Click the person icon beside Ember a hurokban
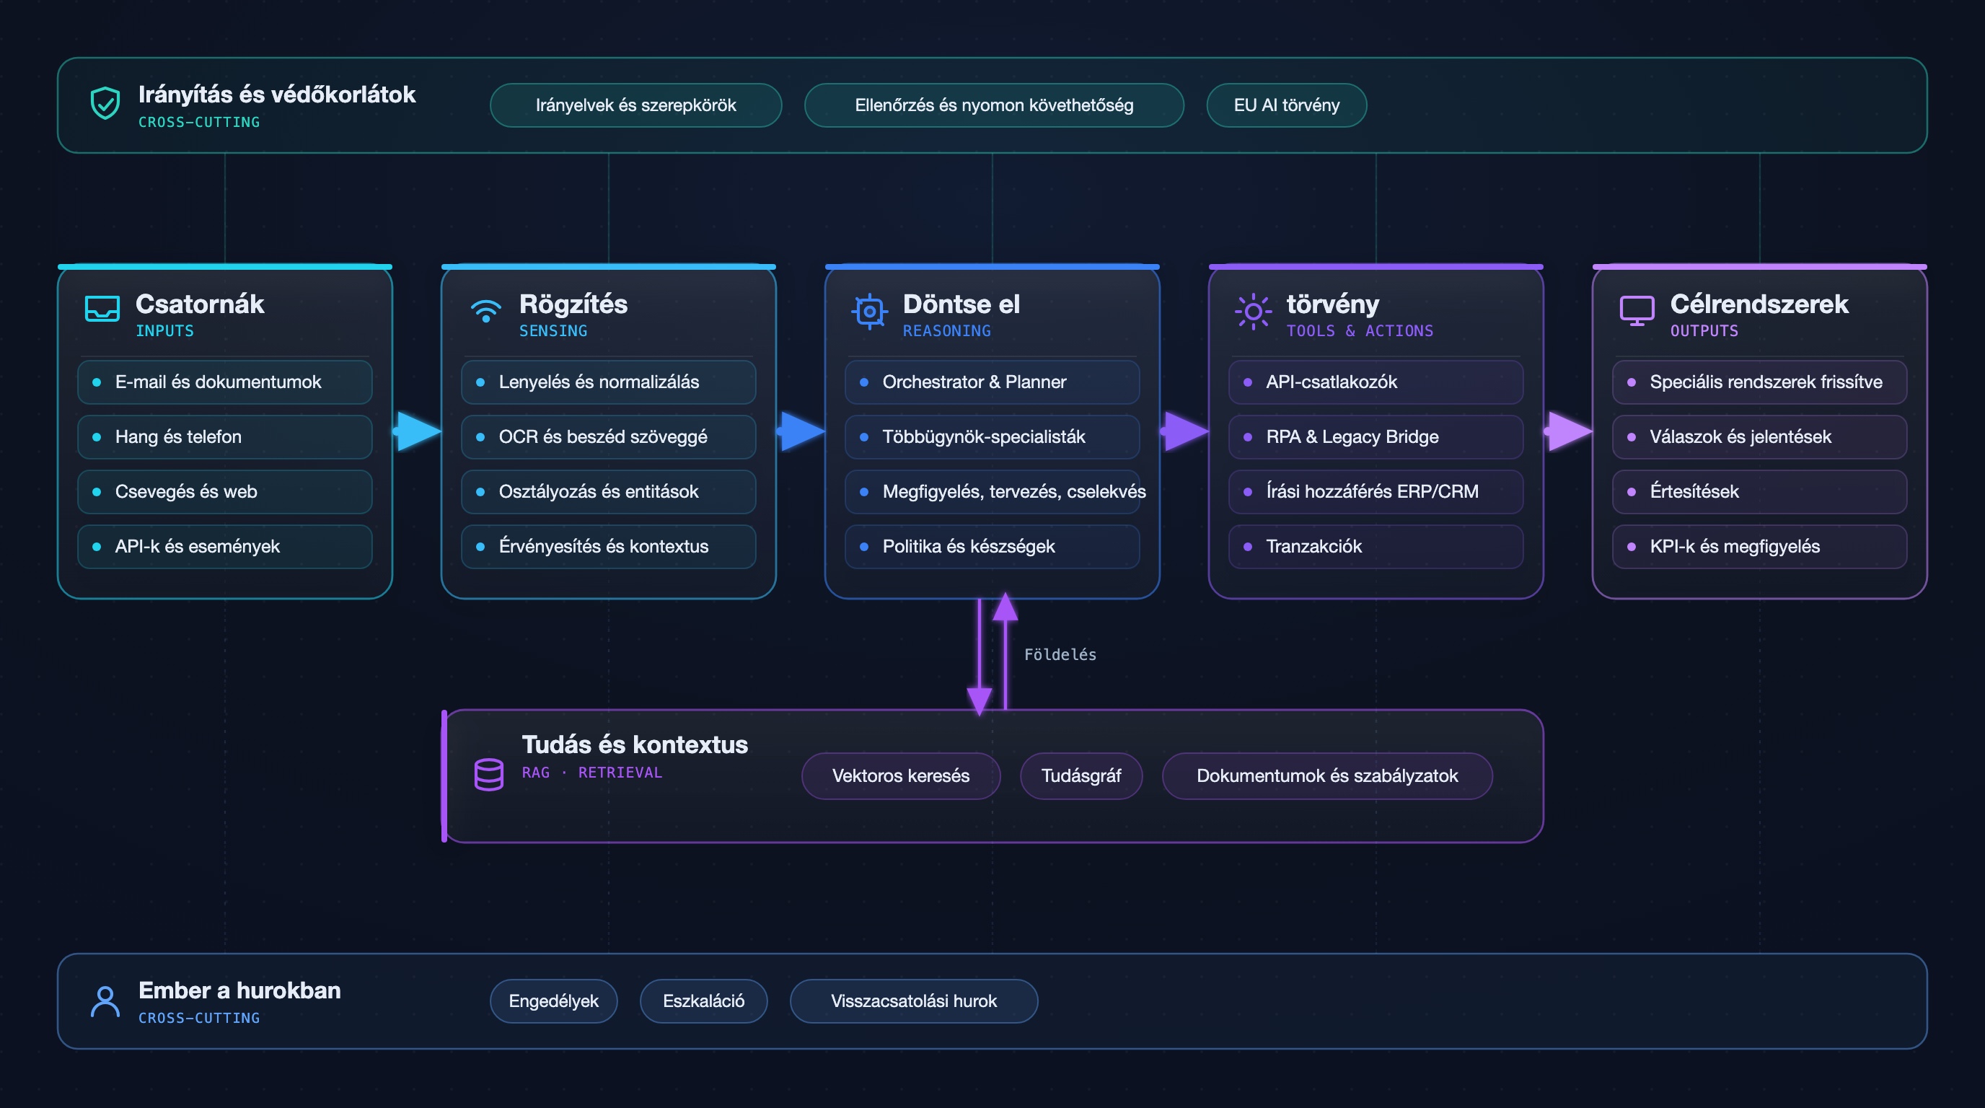Image resolution: width=1985 pixels, height=1108 pixels. pos(105,1001)
